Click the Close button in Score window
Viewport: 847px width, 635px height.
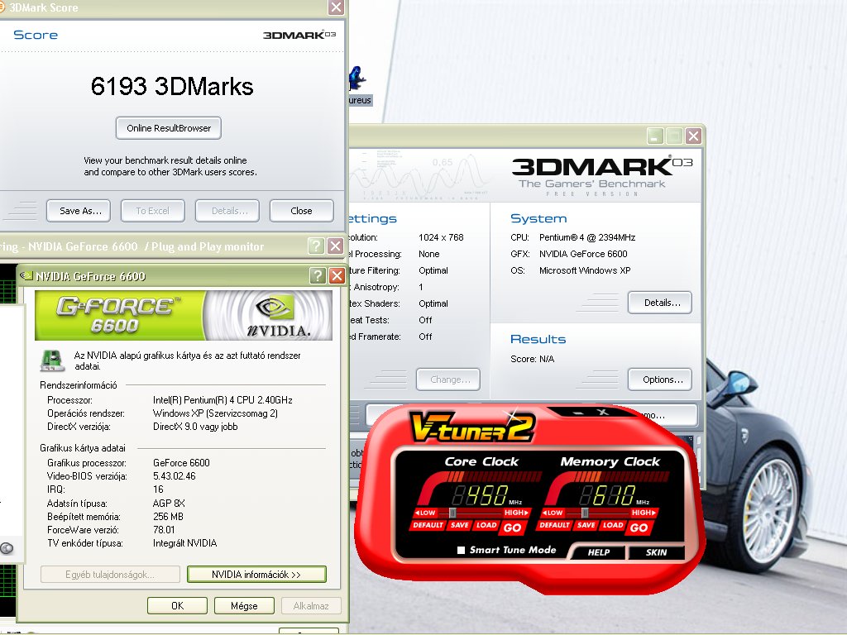click(301, 211)
